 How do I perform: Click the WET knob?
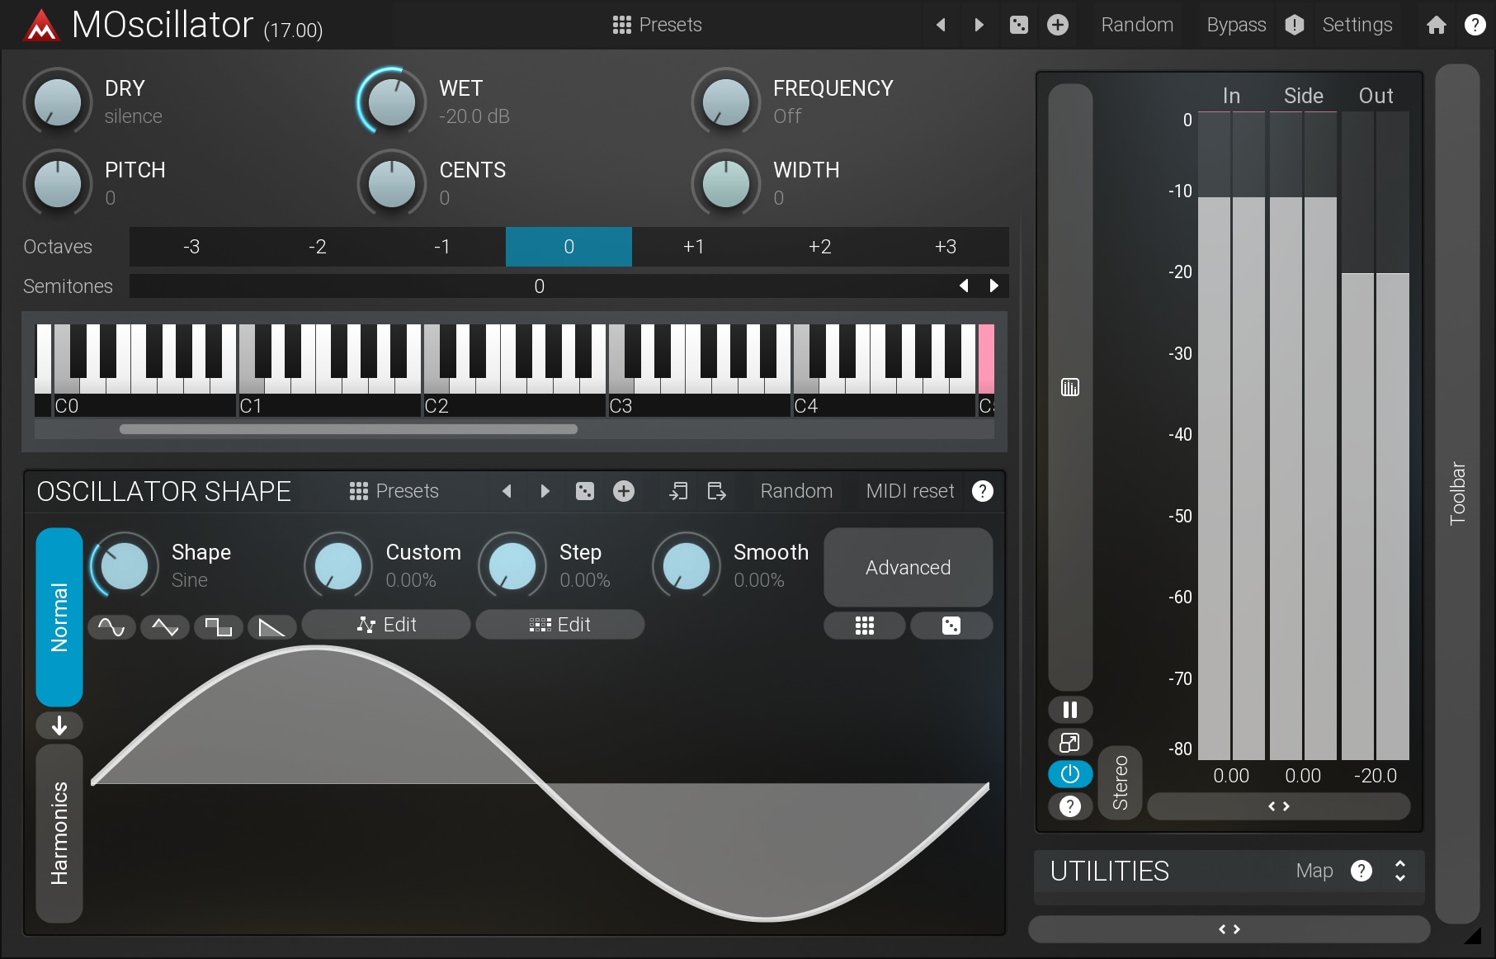[391, 102]
